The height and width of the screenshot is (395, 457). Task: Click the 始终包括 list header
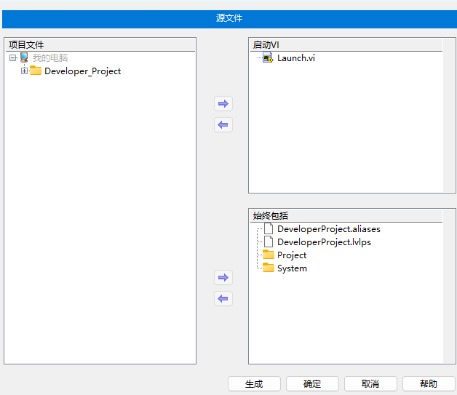pyautogui.click(x=346, y=216)
